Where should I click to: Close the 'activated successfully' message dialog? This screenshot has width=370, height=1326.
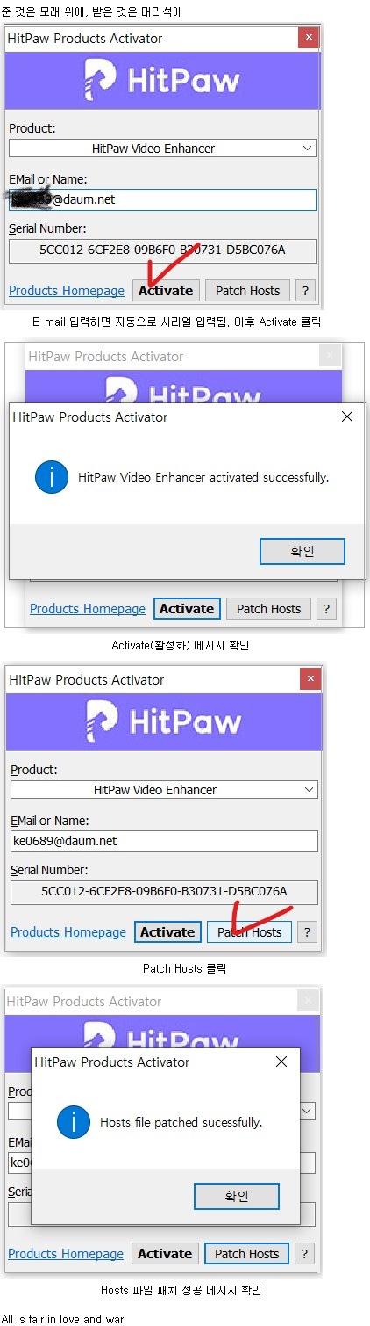347,417
